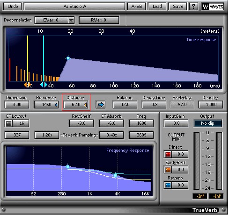This screenshot has width=229, height=215.
Task: Select the DecayTime value 0.8
Action: [x=154, y=105]
